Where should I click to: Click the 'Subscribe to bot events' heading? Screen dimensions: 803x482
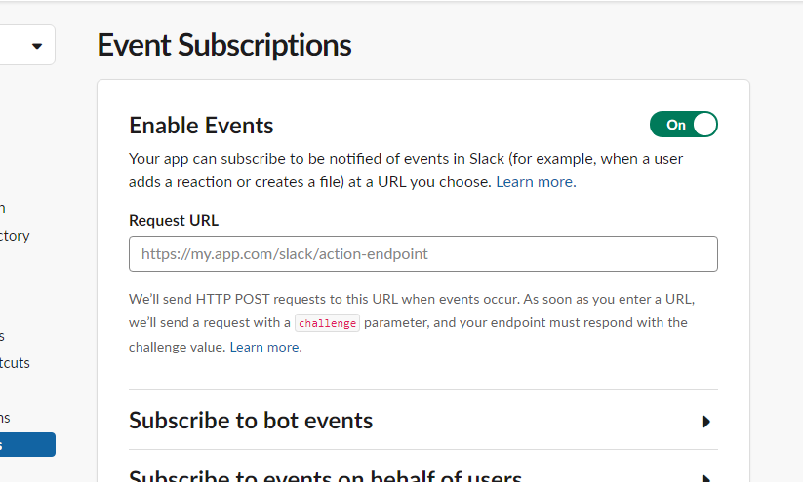click(251, 421)
